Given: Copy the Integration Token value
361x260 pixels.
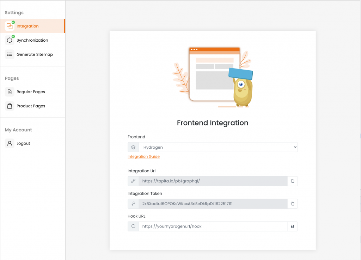Looking at the screenshot, I should [x=292, y=204].
